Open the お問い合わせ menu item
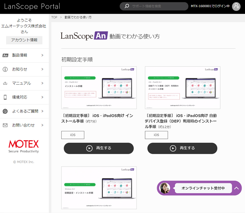The image size is (245, 213). click(x=24, y=125)
